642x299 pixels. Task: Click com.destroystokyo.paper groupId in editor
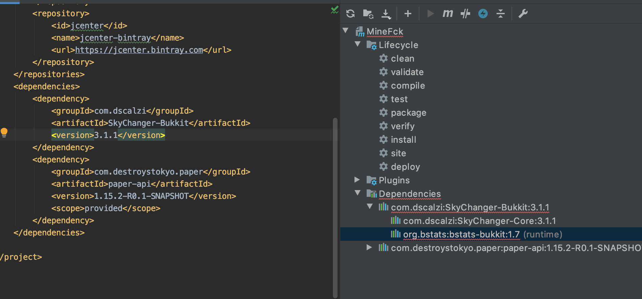point(148,172)
